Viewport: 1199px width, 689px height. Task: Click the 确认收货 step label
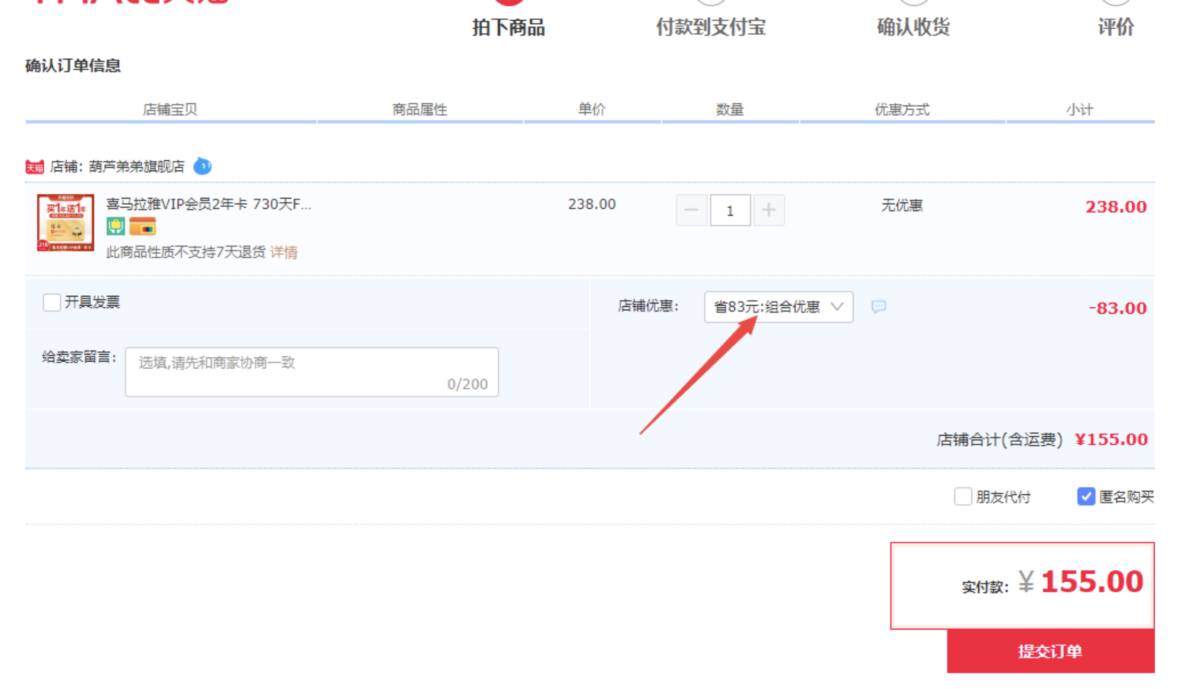click(913, 27)
